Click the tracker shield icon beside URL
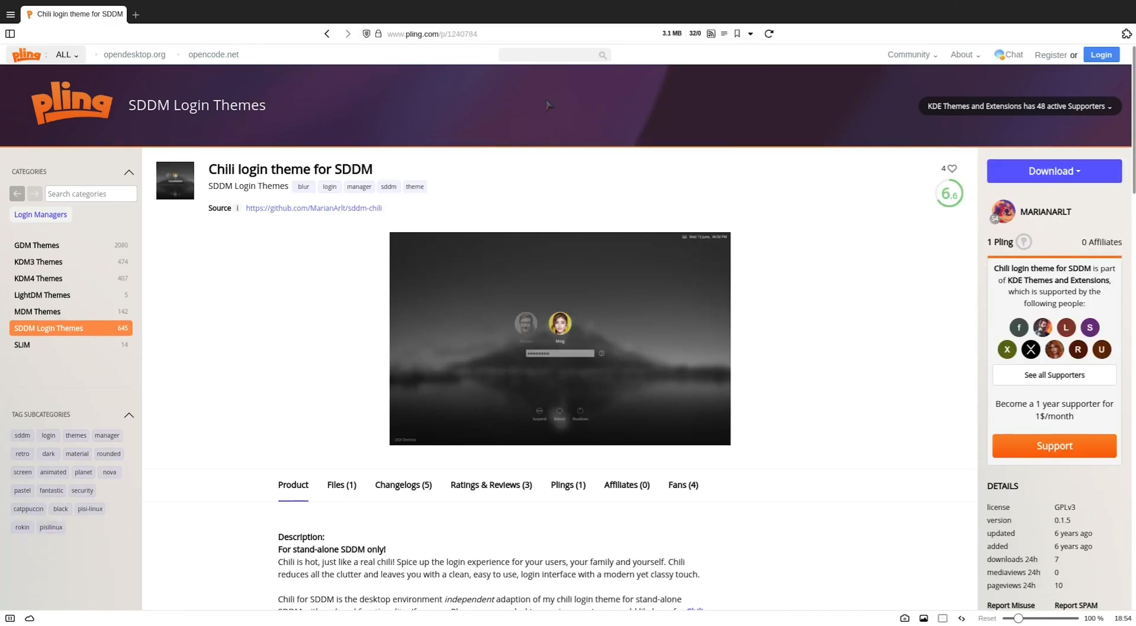 [366, 33]
